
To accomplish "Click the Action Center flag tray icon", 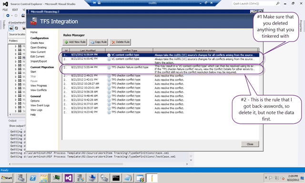I will tap(271, 178).
